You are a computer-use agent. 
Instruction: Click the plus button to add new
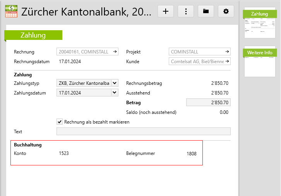click(x=166, y=11)
